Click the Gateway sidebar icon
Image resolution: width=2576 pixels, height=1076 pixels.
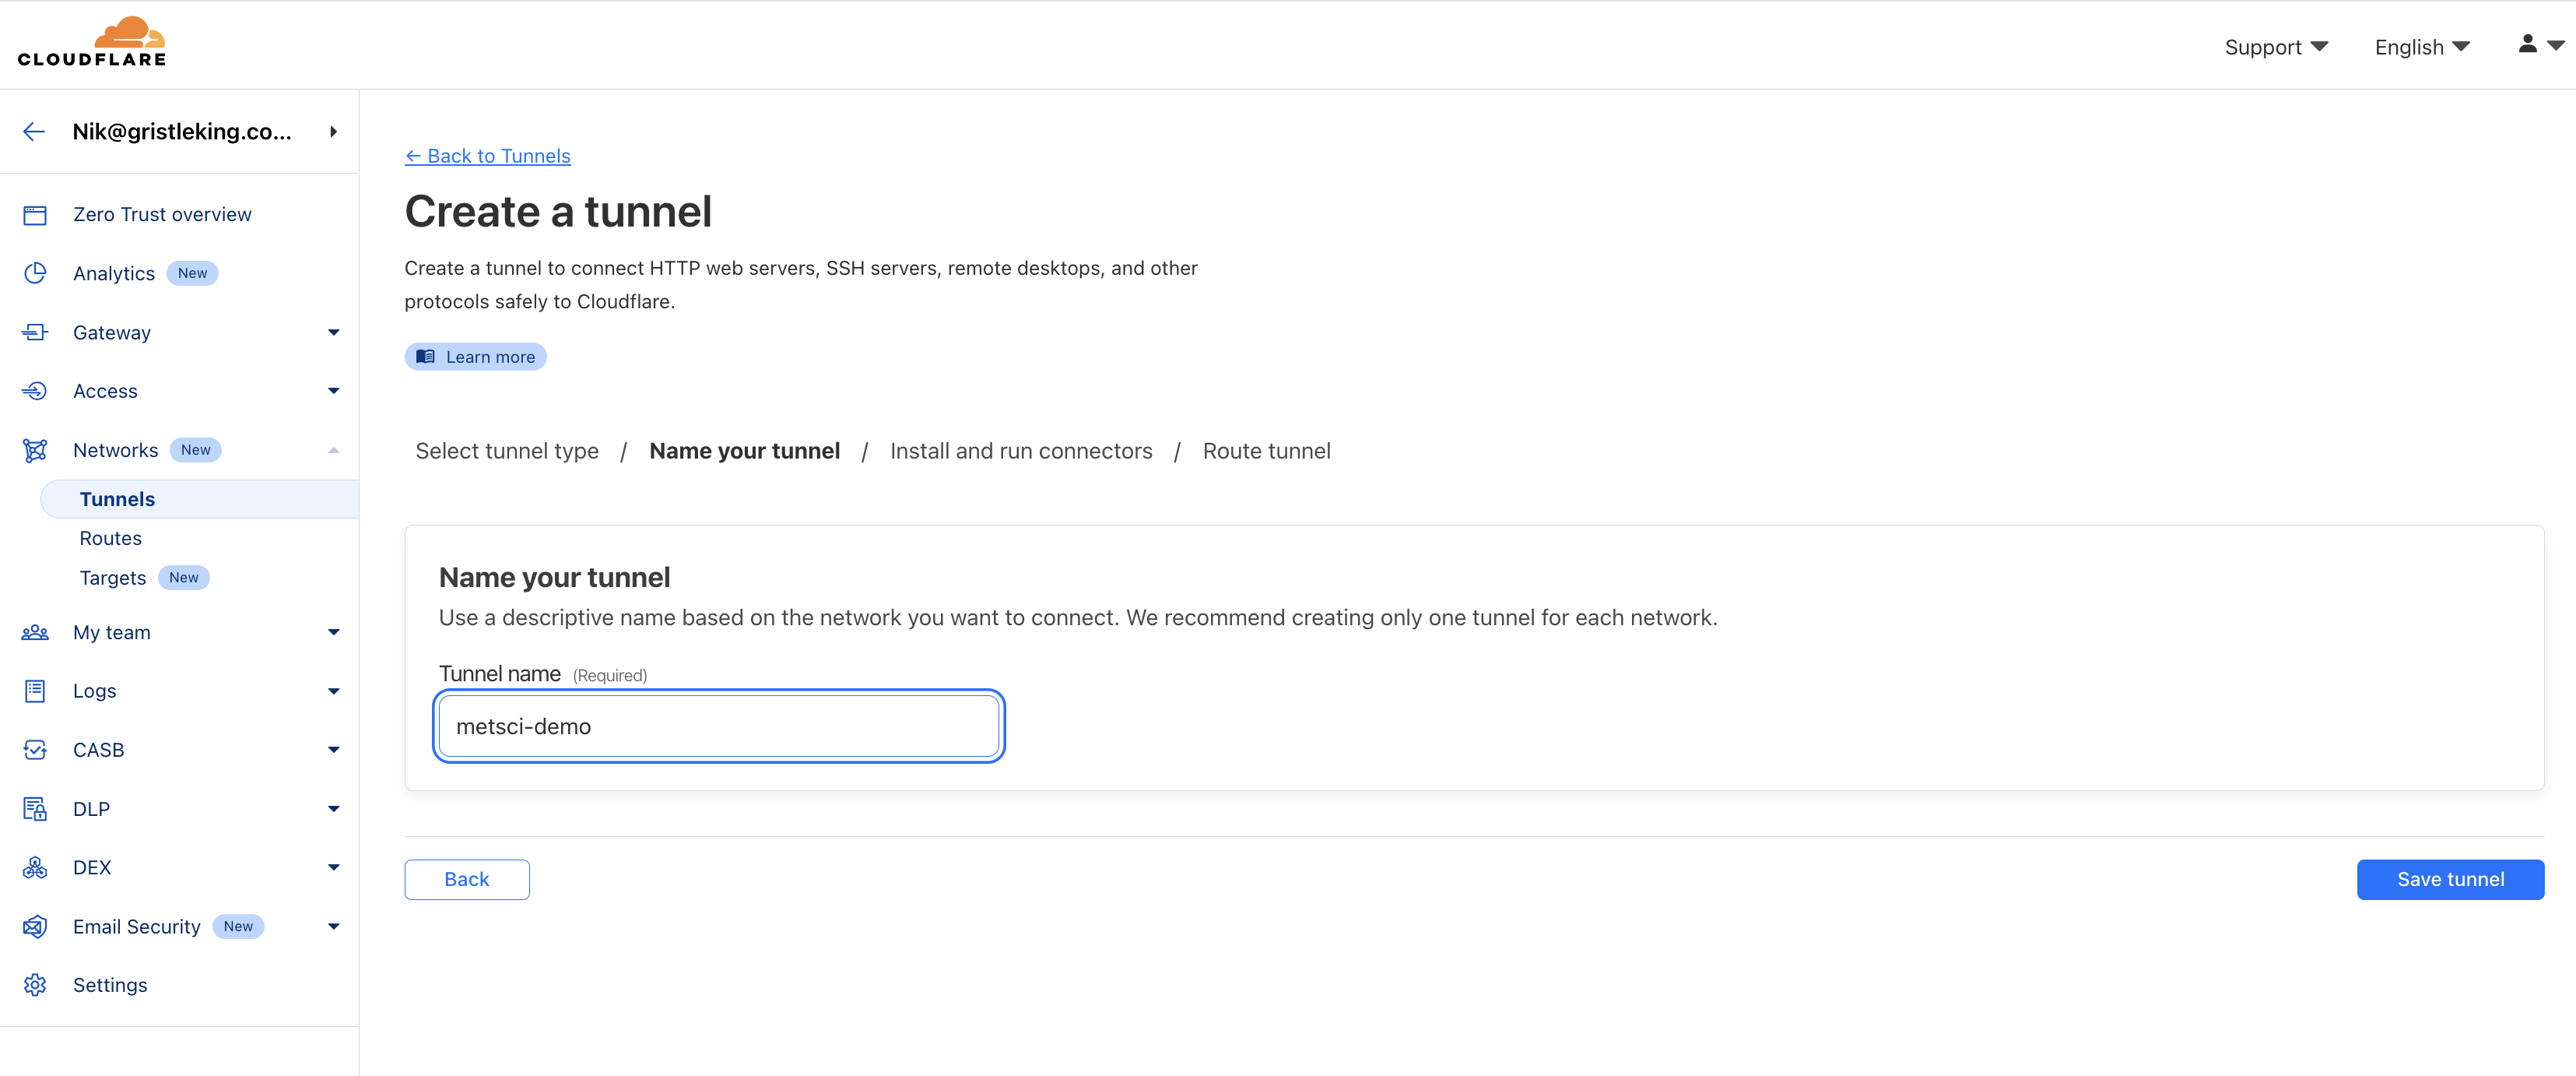[35, 332]
